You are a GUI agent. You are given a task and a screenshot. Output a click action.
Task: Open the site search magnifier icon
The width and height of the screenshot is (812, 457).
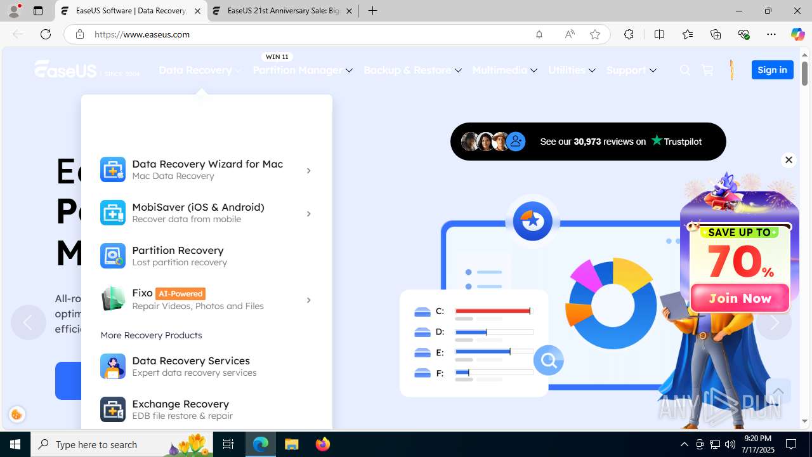click(x=684, y=70)
